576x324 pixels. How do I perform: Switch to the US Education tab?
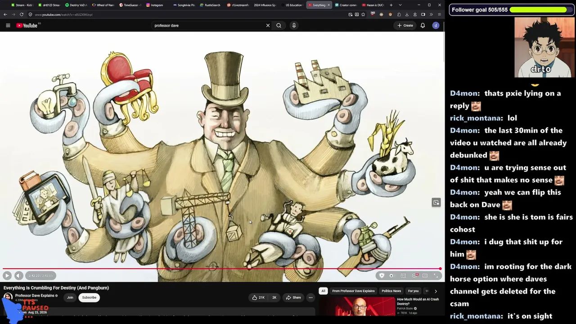[x=292, y=5]
